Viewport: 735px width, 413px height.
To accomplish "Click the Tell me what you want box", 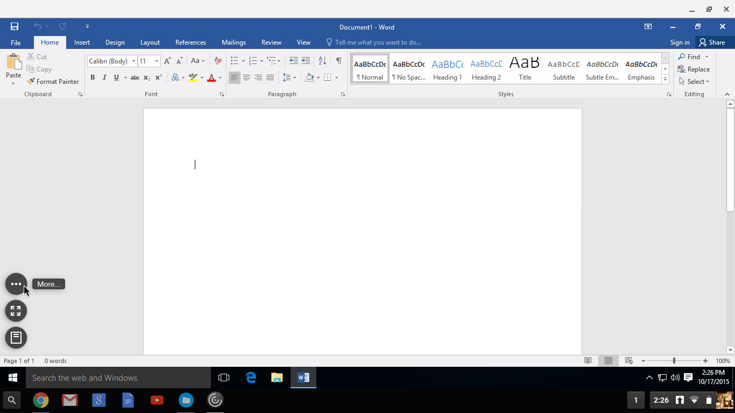I will [x=373, y=42].
